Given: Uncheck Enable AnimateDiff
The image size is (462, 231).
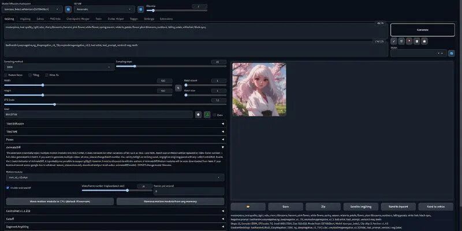Looking at the screenshot, I should pos(8,188).
